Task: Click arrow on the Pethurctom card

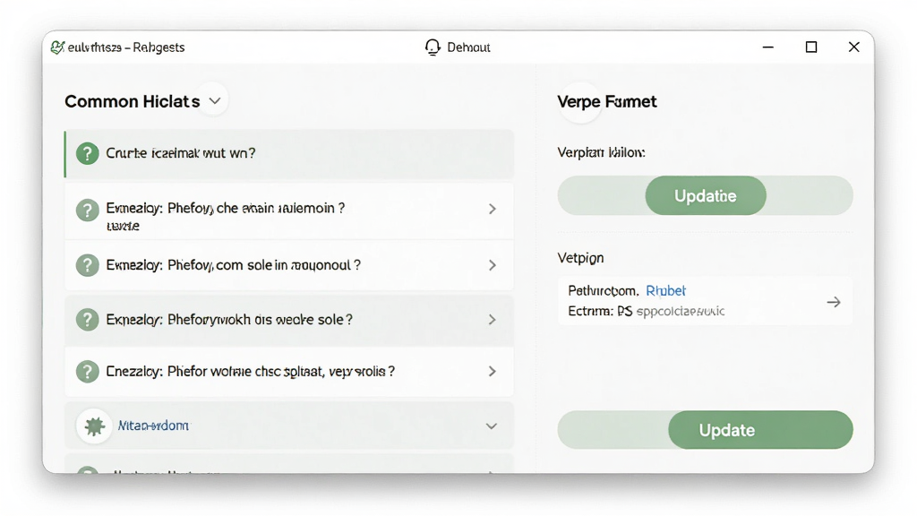Action: coord(834,302)
